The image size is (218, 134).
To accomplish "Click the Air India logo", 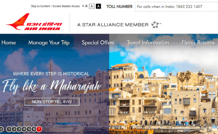I will pos(34,22).
